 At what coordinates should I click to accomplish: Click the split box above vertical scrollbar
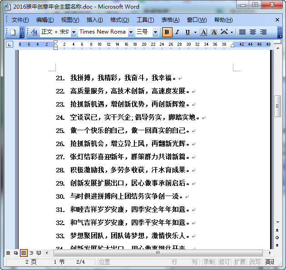point(278,42)
